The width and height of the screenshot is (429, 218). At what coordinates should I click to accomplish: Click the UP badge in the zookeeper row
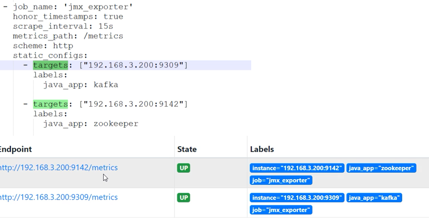pos(184,168)
